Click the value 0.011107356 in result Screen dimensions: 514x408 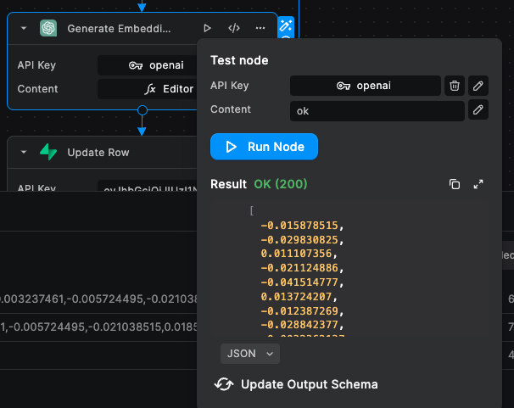click(296, 254)
